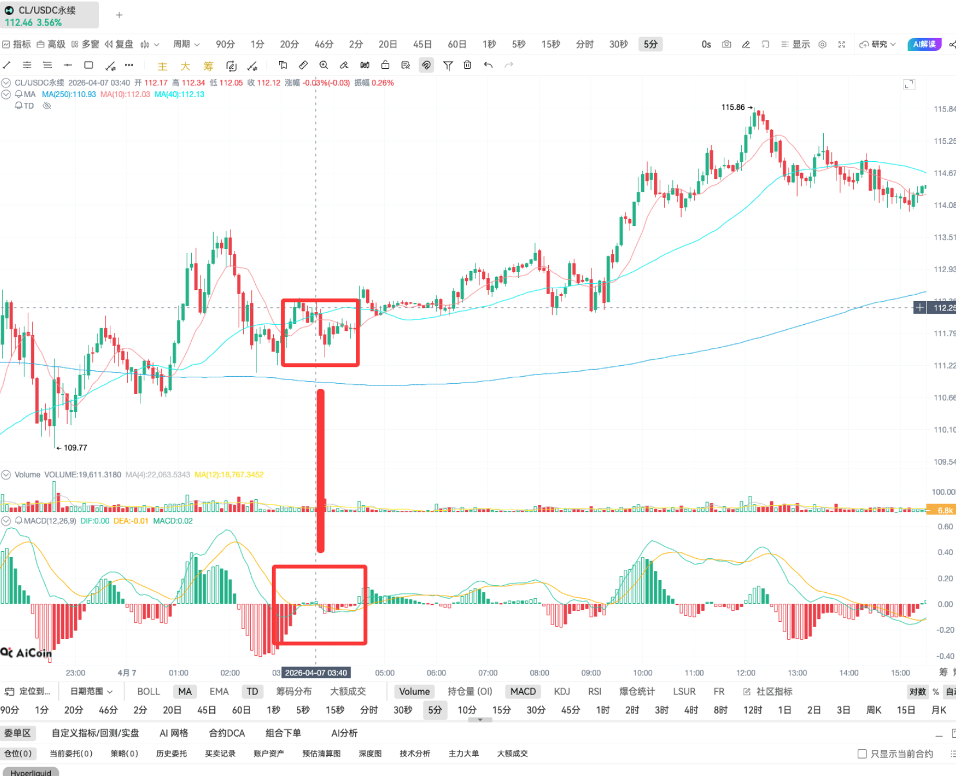Select the ruler measurement tool

click(x=303, y=65)
